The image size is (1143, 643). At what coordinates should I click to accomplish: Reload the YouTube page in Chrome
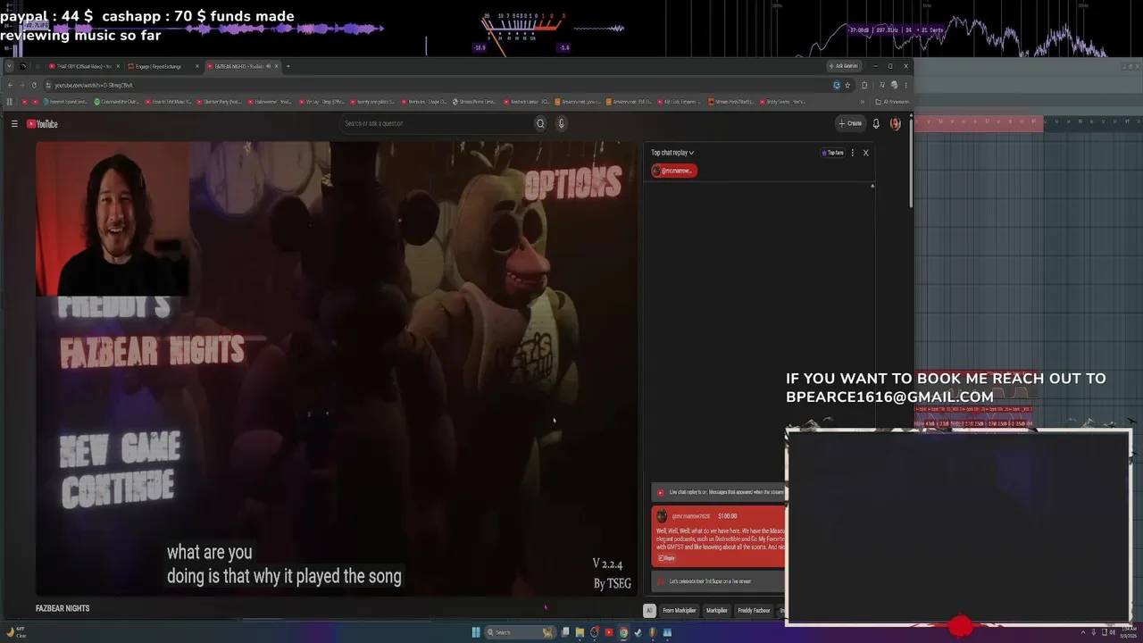click(34, 85)
